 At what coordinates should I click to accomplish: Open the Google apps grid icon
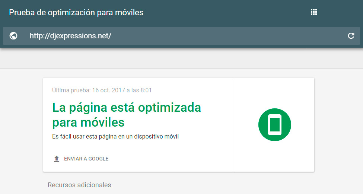(314, 12)
